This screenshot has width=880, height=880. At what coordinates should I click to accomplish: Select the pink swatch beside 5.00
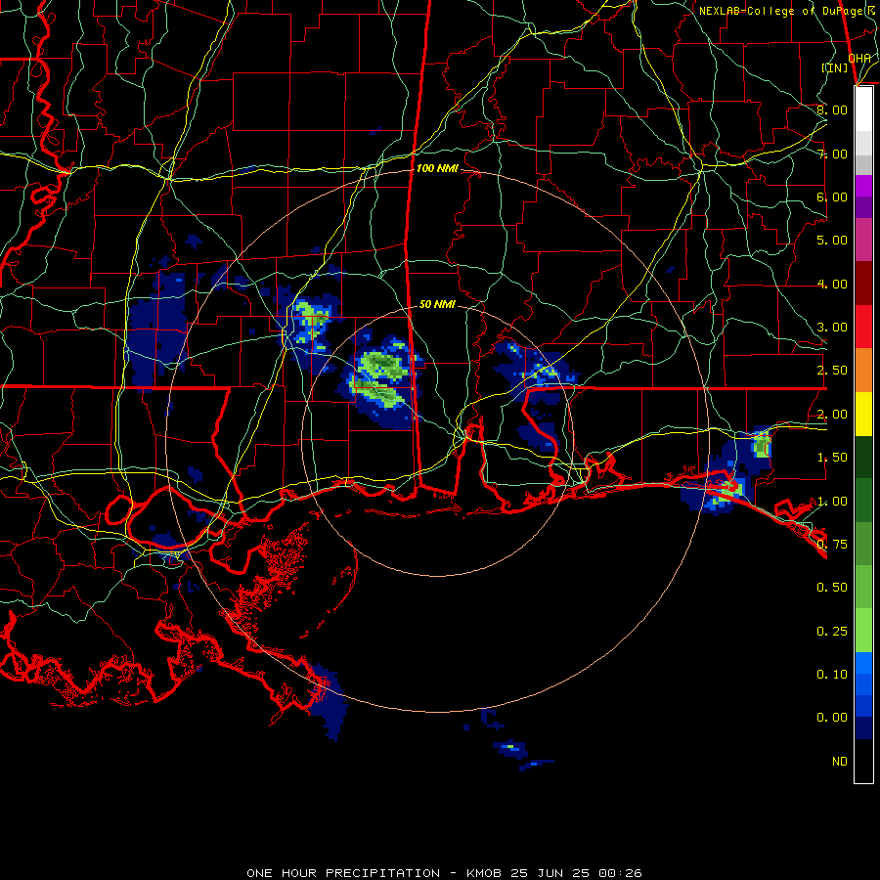pos(863,240)
